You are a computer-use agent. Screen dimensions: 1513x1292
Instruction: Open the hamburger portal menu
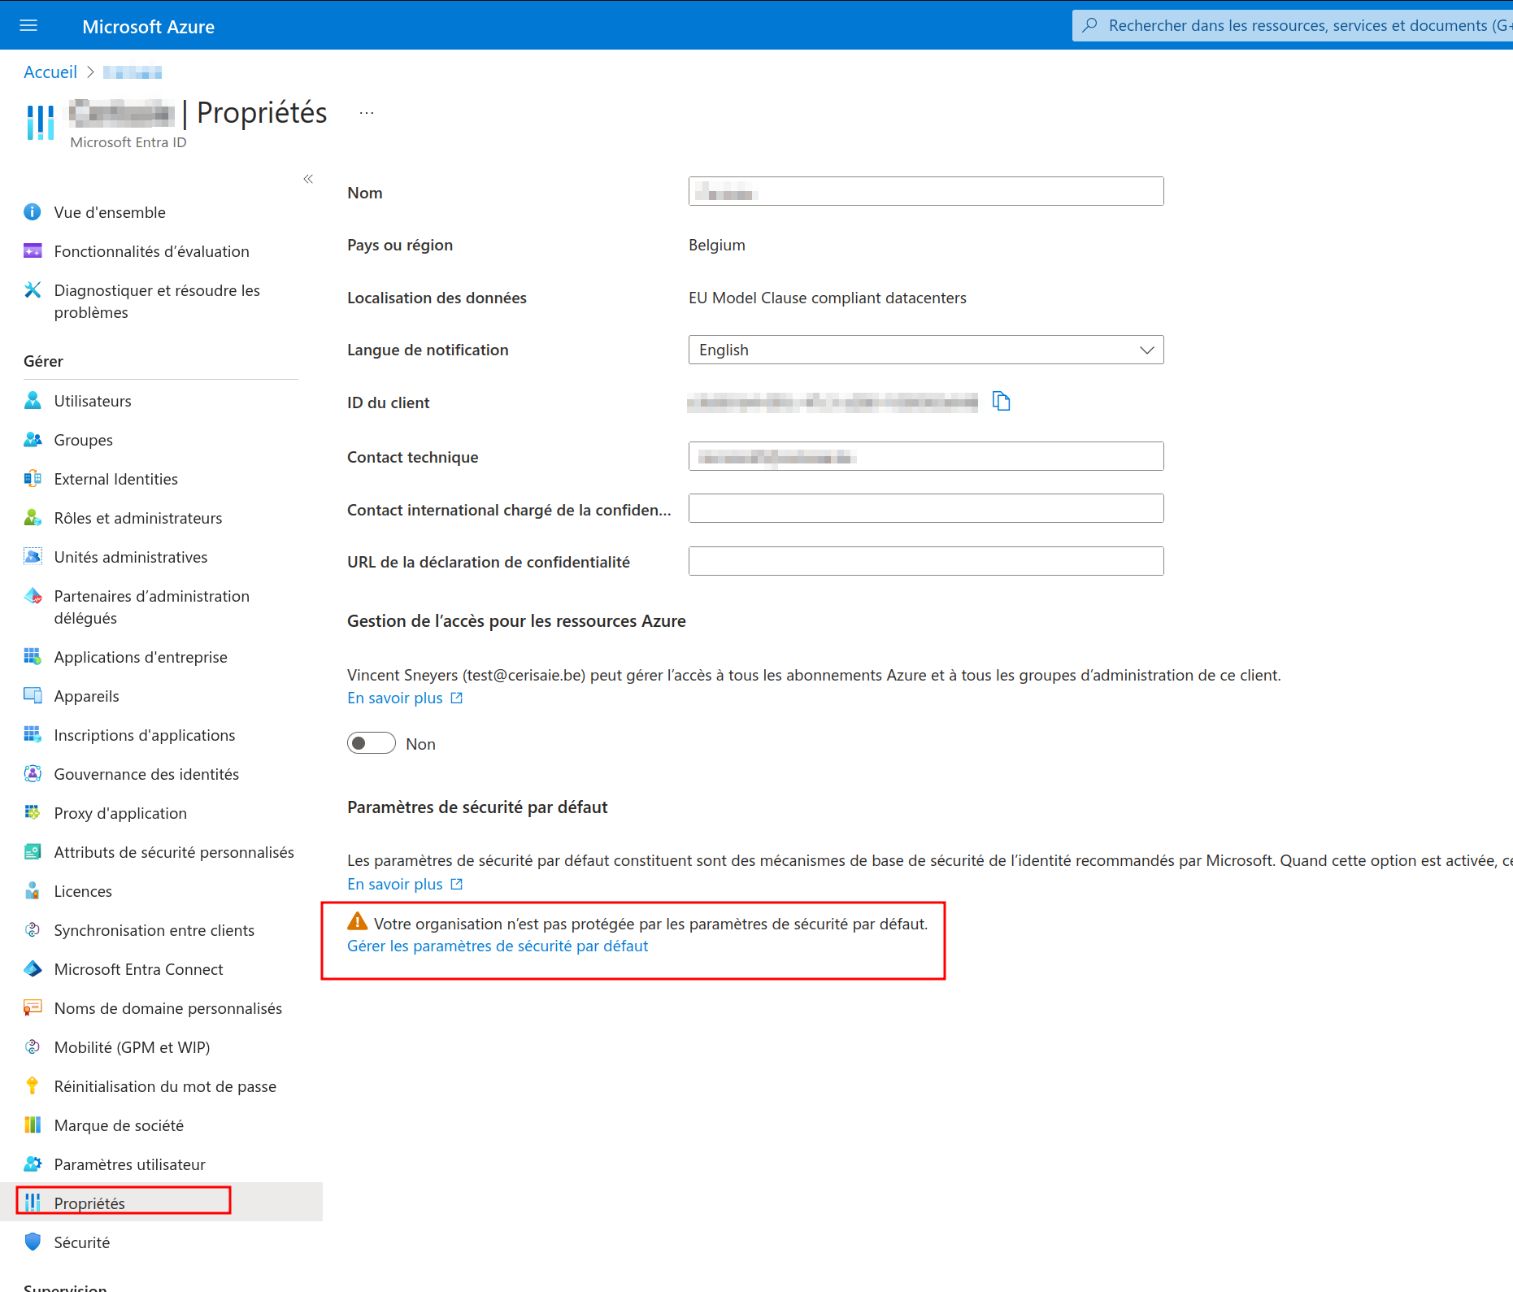[28, 25]
